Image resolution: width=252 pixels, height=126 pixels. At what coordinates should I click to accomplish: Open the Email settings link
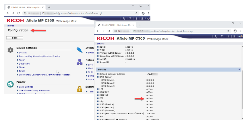click(22, 71)
